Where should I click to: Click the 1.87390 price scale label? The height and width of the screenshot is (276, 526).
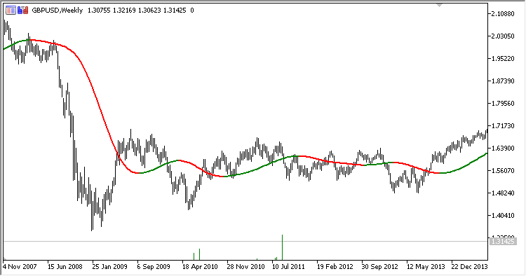[503, 81]
